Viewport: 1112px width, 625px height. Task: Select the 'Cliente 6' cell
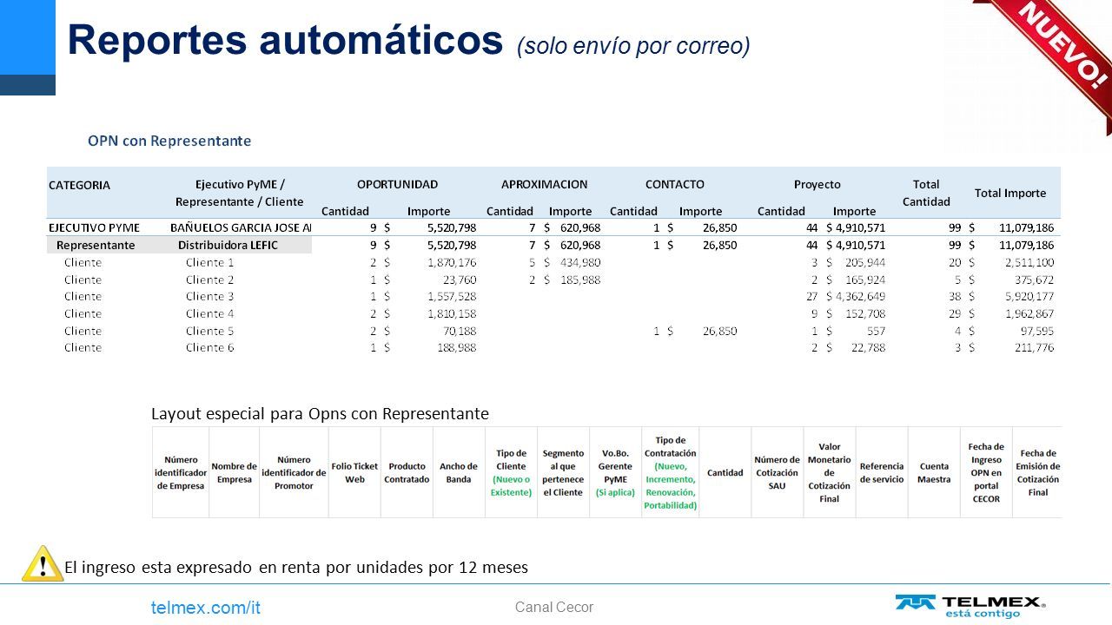209,347
